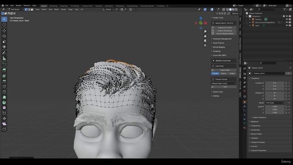Viewport: 293px width, 165px height.
Task: Open the Merge Edge Loops dropdown
Action: pos(224,83)
